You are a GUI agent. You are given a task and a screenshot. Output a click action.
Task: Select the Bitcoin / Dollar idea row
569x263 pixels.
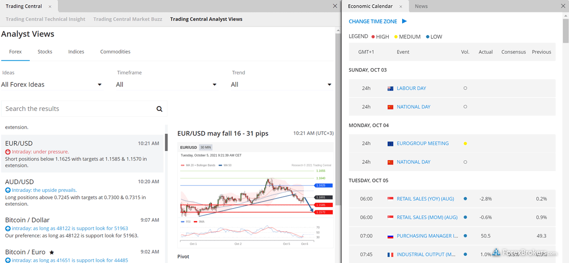click(x=83, y=227)
